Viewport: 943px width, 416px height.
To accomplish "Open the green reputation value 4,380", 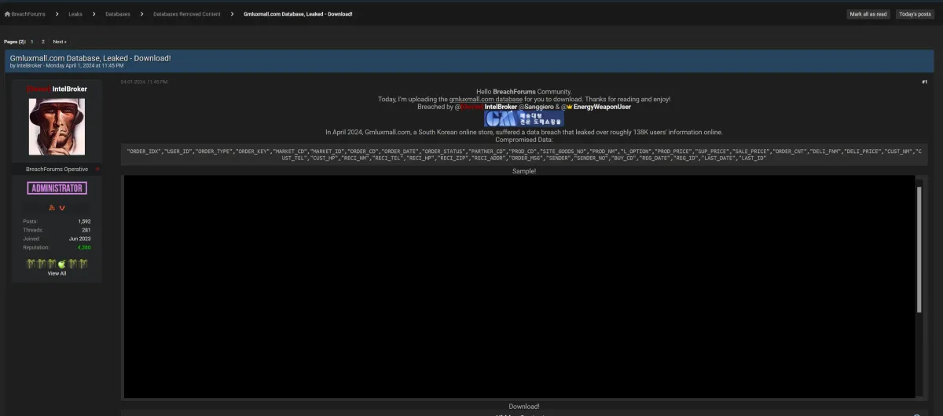I will pos(84,247).
